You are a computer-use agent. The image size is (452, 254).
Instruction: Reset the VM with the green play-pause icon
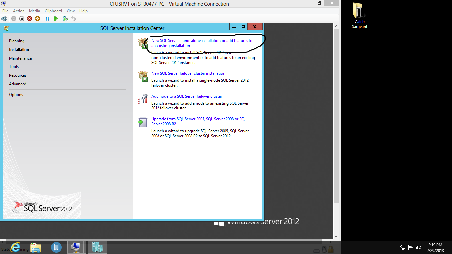point(56,19)
